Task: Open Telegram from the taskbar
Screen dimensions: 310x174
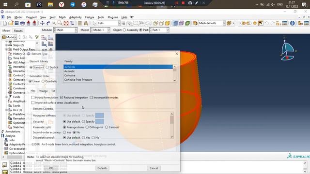Action: pyautogui.click(x=73, y=4)
